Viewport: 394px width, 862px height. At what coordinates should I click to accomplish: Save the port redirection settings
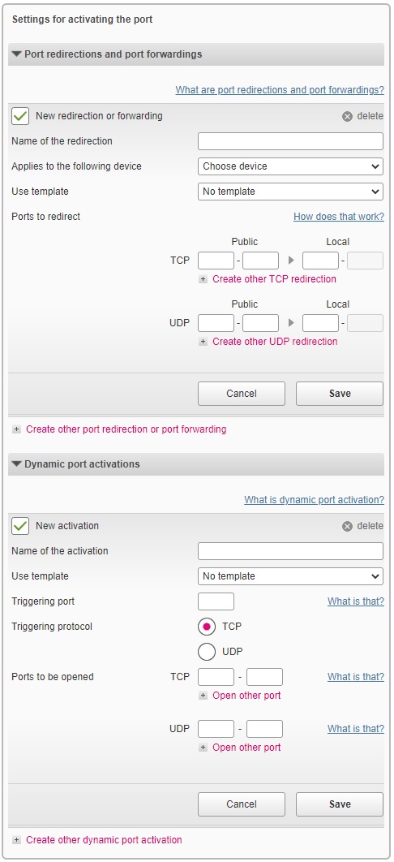(x=340, y=394)
